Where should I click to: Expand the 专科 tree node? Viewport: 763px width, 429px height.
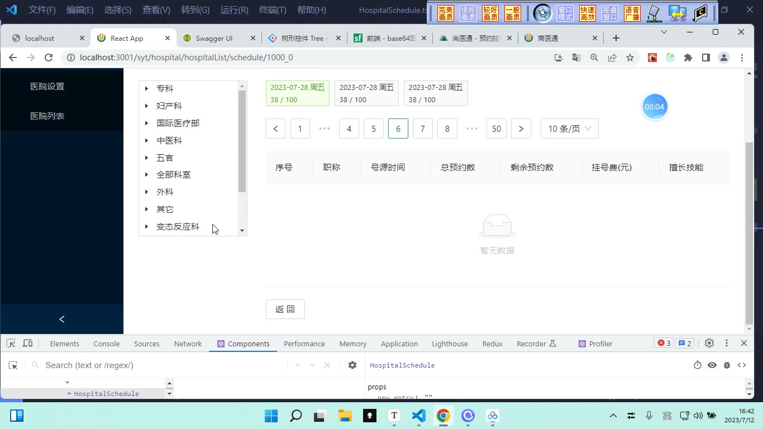(146, 88)
